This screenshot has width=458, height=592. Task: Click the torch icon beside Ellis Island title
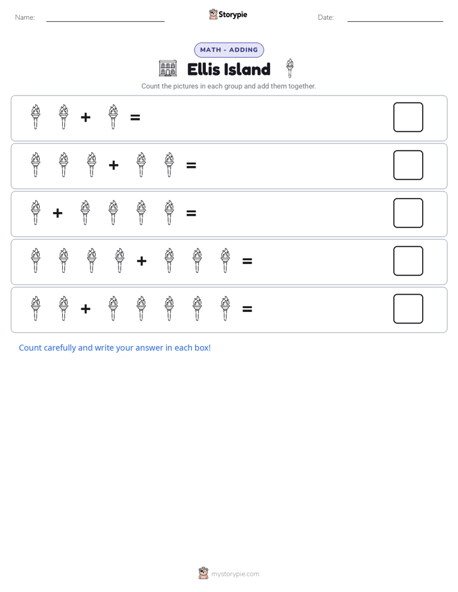pyautogui.click(x=289, y=68)
